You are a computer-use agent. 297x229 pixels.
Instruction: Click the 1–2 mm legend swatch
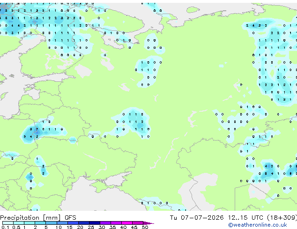[x=30, y=223]
